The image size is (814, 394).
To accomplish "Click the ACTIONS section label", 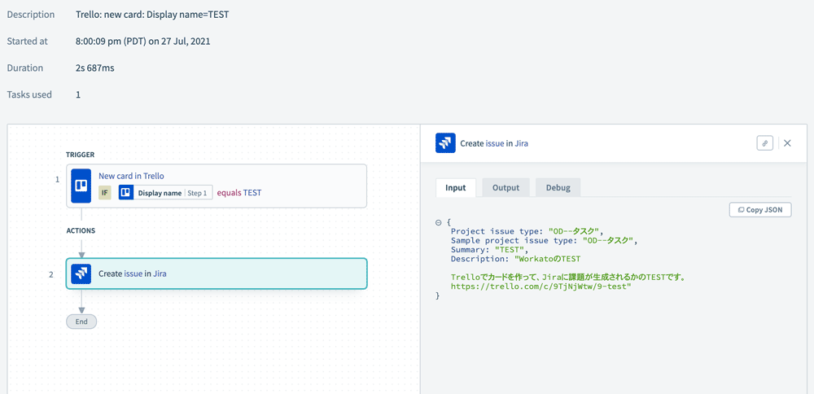I will point(81,230).
